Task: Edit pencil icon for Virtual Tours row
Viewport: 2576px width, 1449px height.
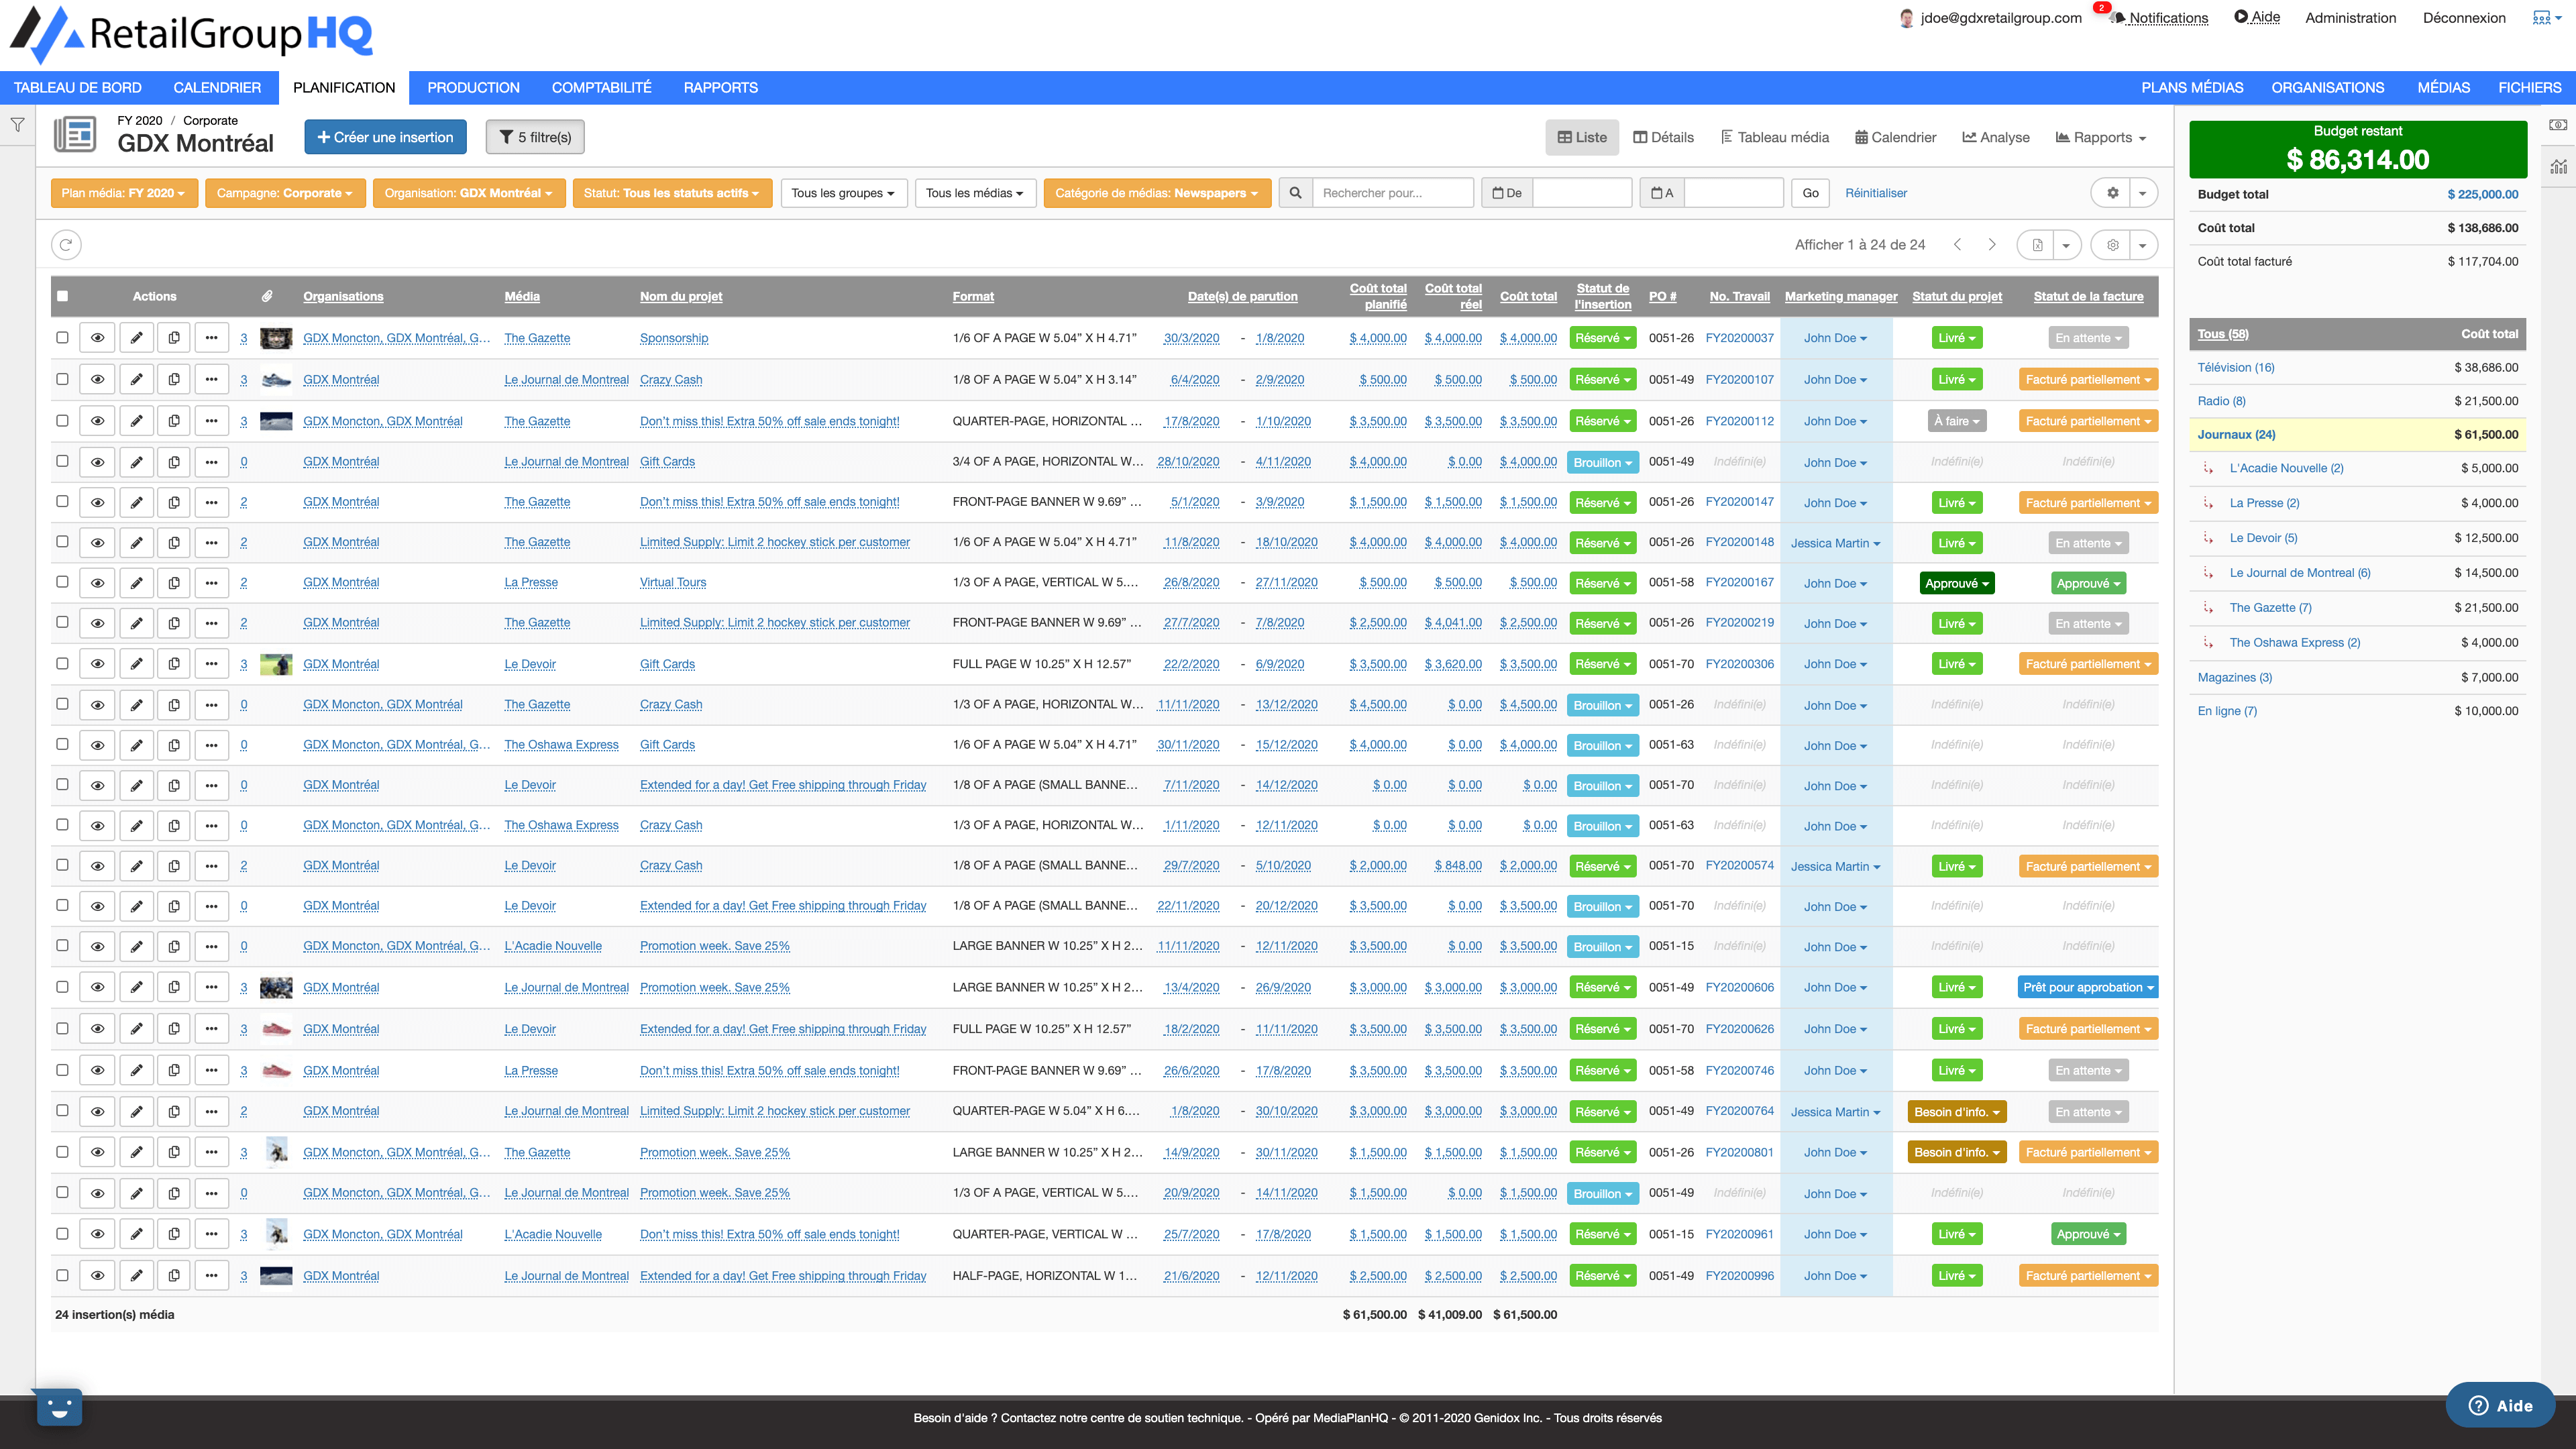Action: [136, 583]
